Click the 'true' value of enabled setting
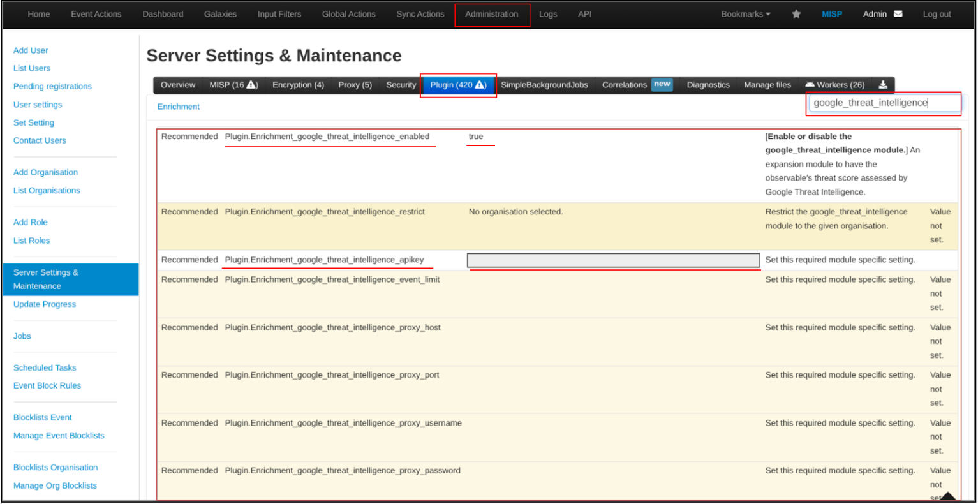Screen dimensions: 978x504 coord(476,137)
